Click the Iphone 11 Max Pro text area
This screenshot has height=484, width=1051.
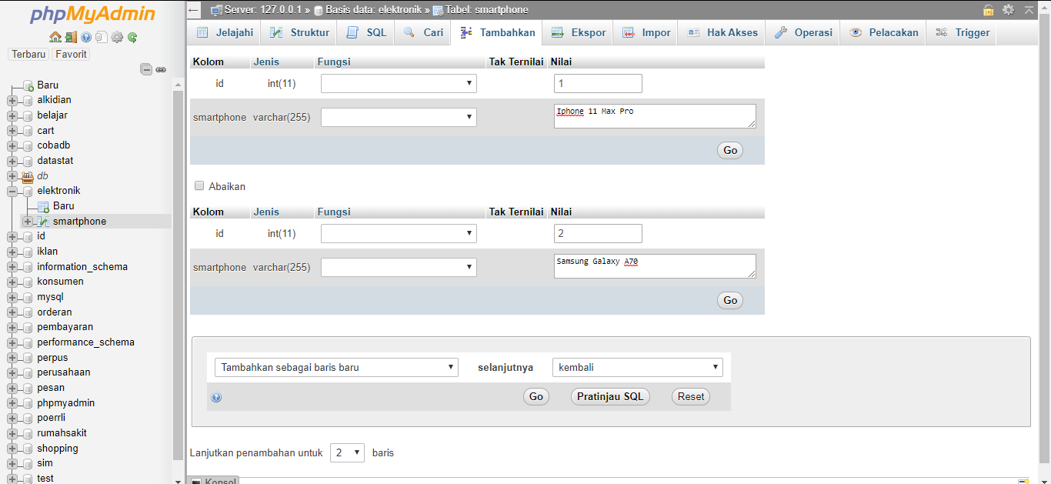[655, 116]
